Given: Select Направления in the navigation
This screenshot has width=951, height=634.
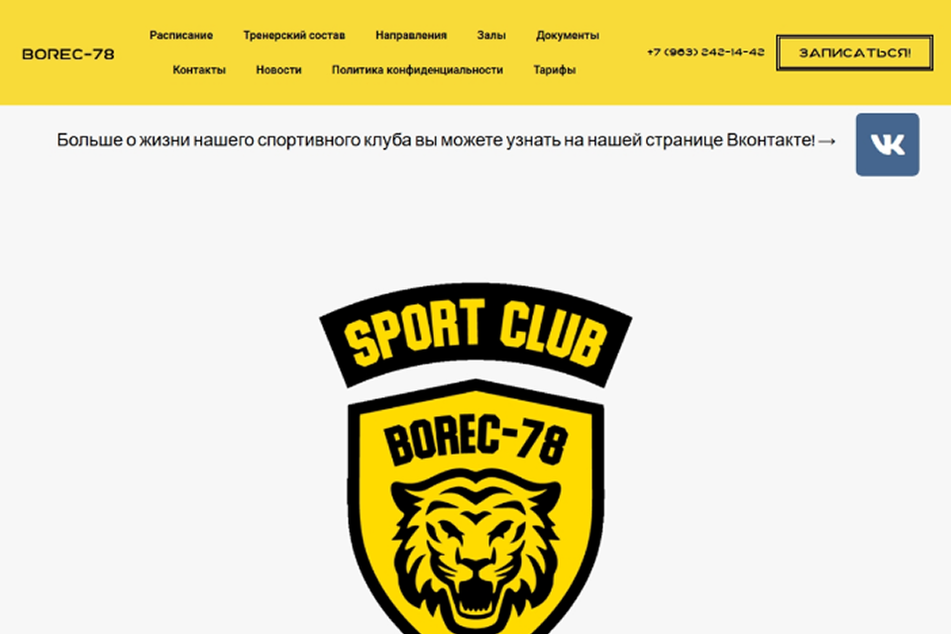Looking at the screenshot, I should (x=410, y=36).
